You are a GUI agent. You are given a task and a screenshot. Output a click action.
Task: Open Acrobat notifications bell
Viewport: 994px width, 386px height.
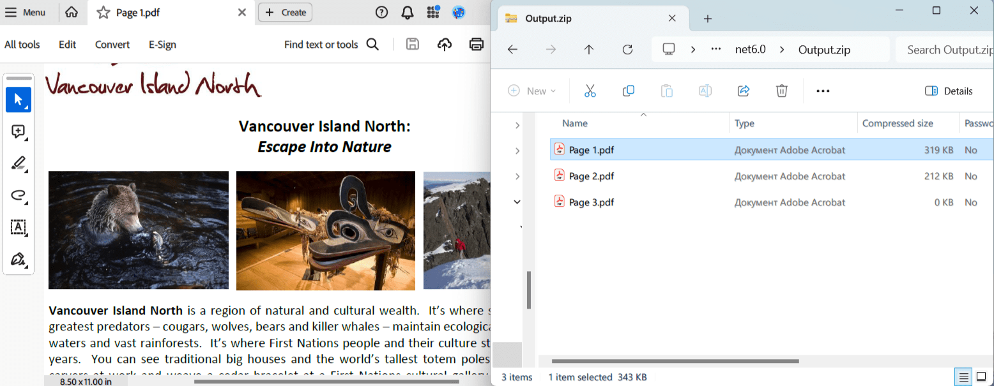407,12
